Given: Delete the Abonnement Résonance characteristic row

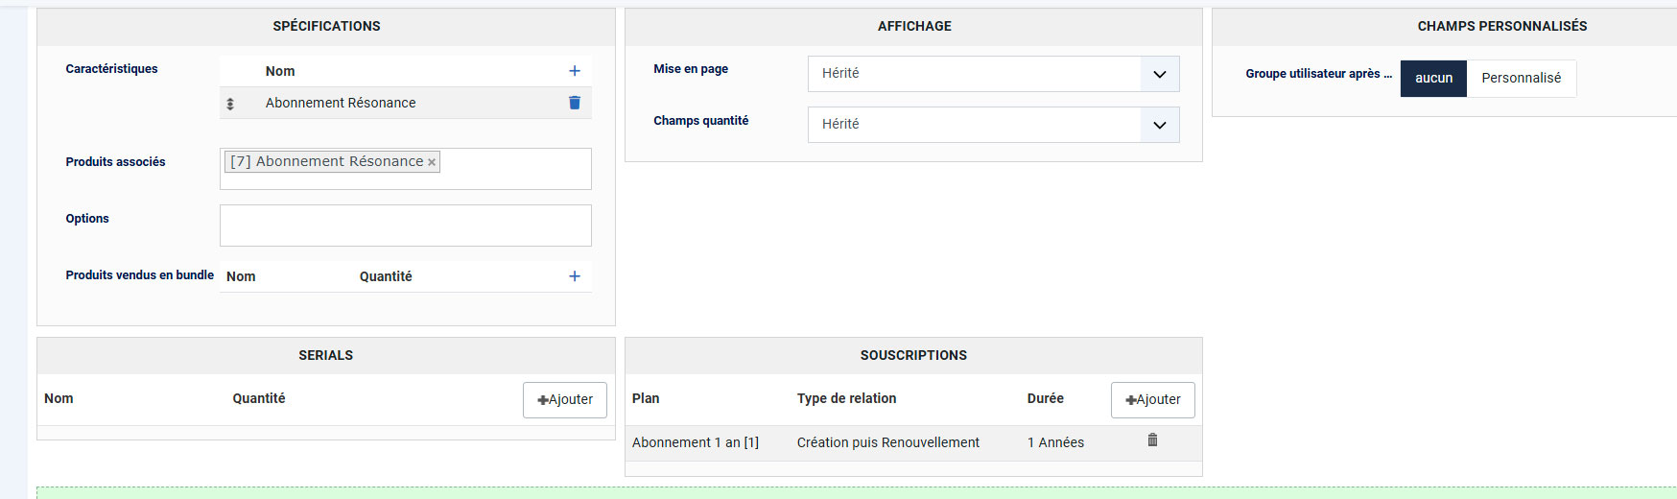Looking at the screenshot, I should 575,103.
